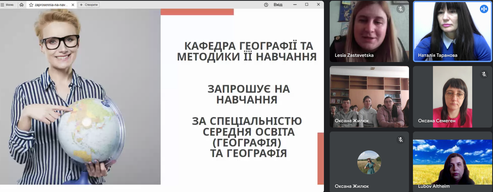Click slide text ЗА СПЕЦІАЛЬНІСТЮ СЕРЕДНЯ ОСВІТА

click(247, 126)
